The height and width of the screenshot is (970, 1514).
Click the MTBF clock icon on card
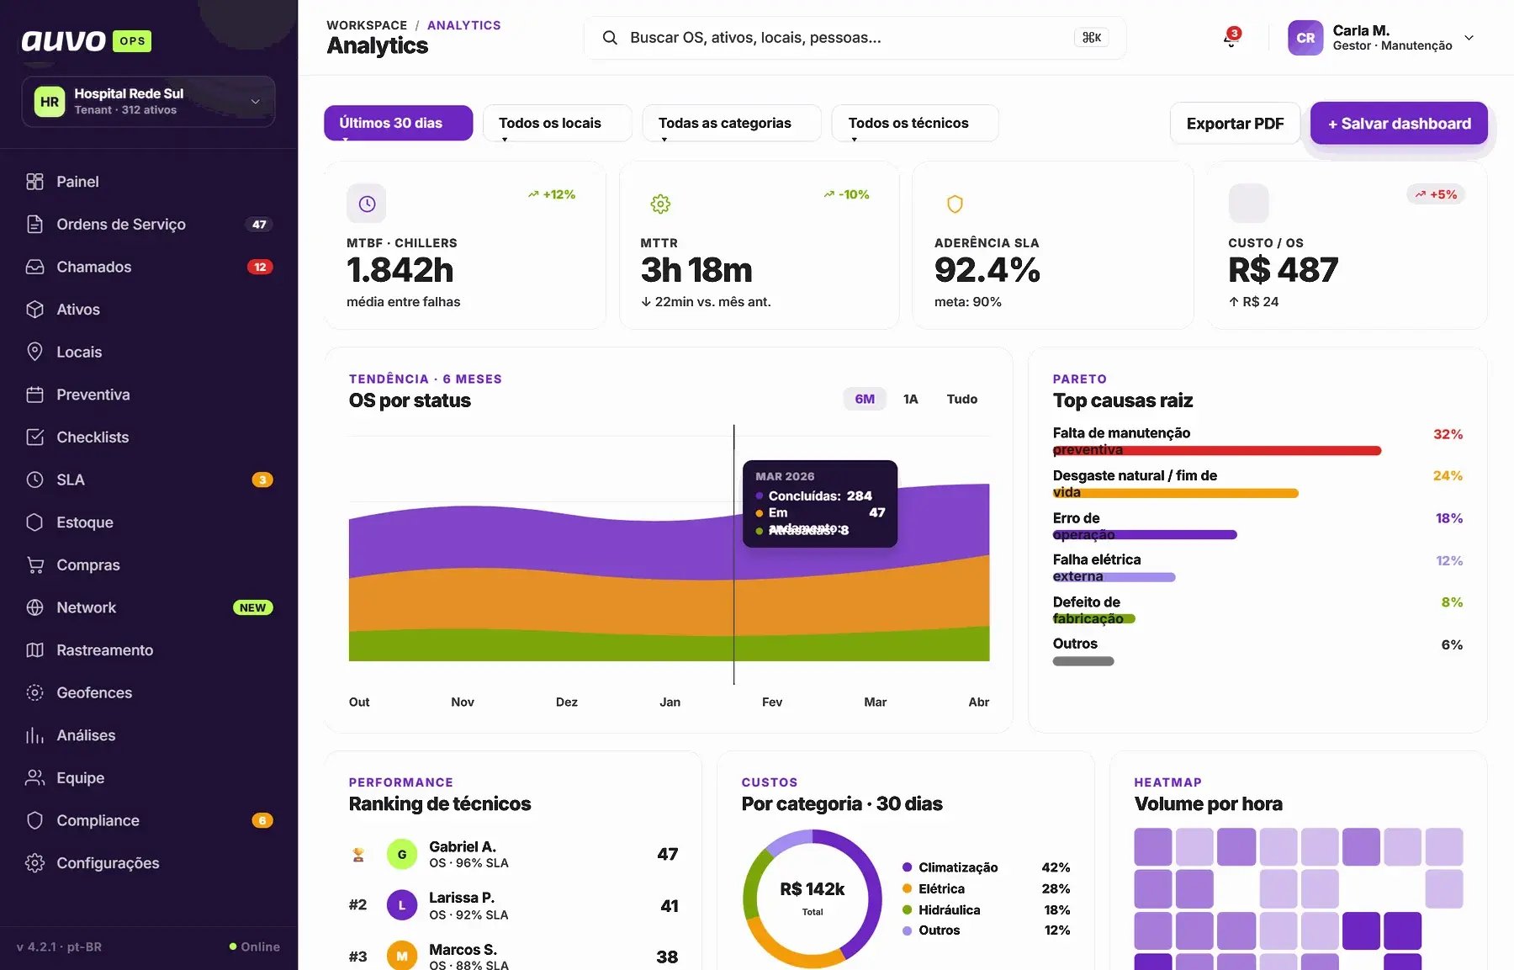367,204
